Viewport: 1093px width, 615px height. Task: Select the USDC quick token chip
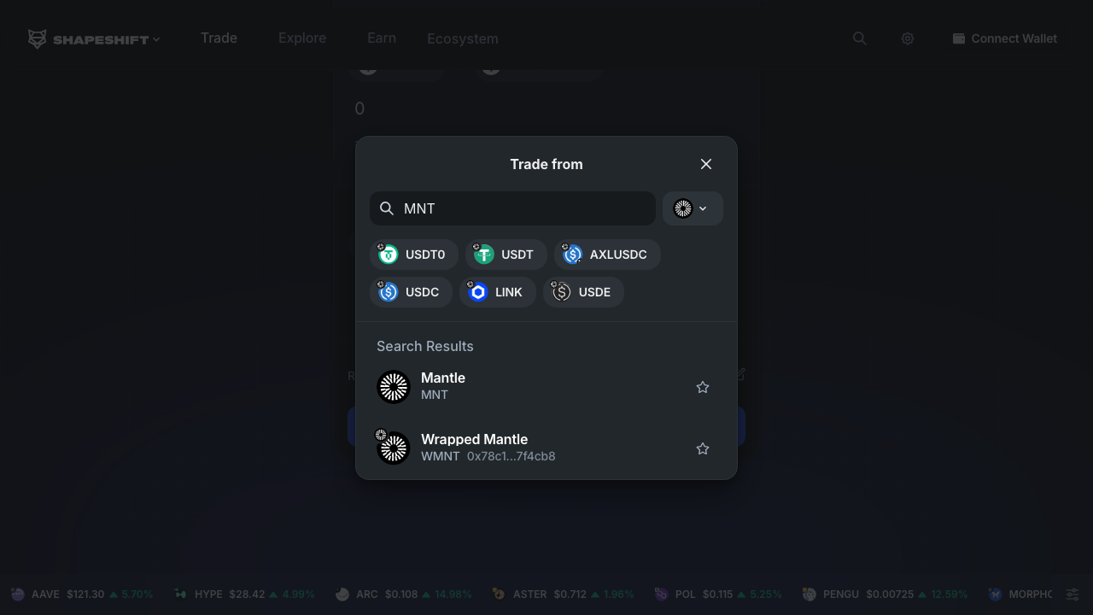click(411, 292)
